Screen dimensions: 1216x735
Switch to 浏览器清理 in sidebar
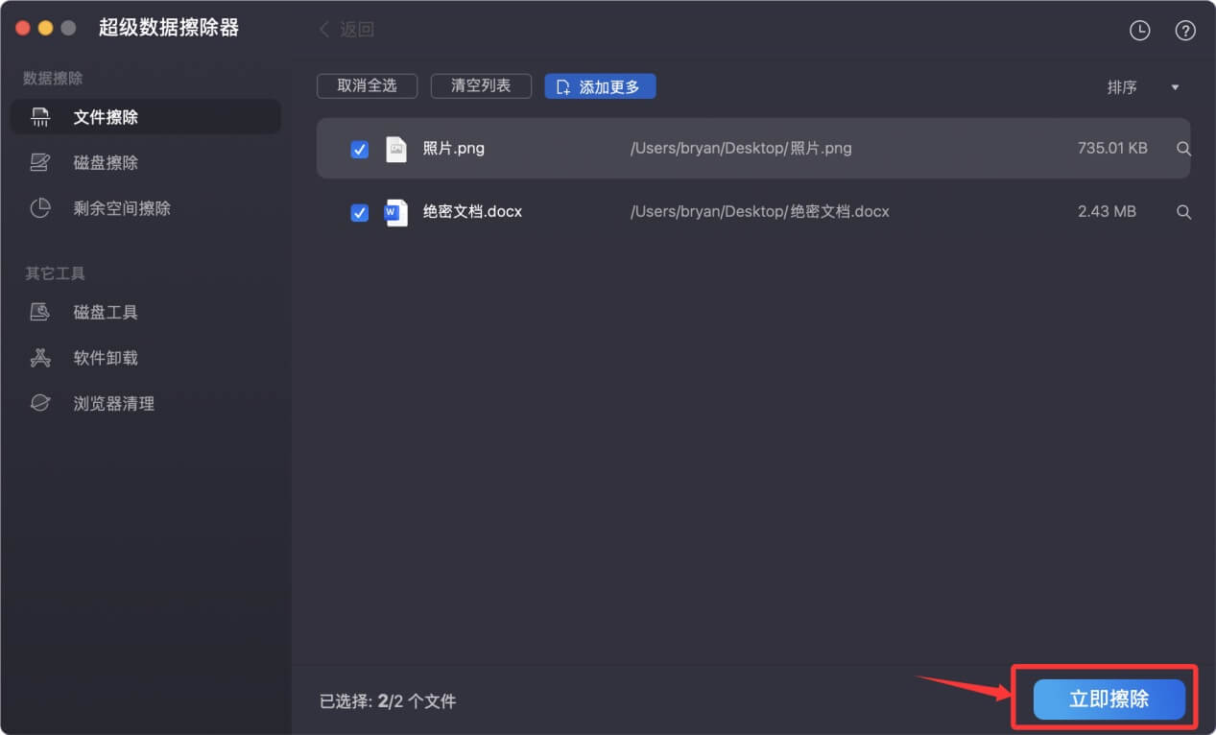[113, 404]
